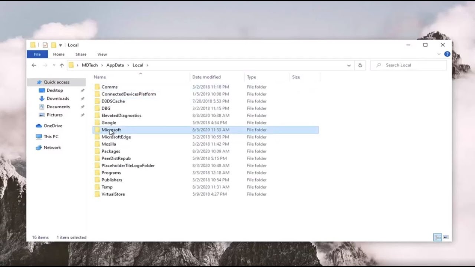Go back using the Back arrow

pyautogui.click(x=34, y=65)
